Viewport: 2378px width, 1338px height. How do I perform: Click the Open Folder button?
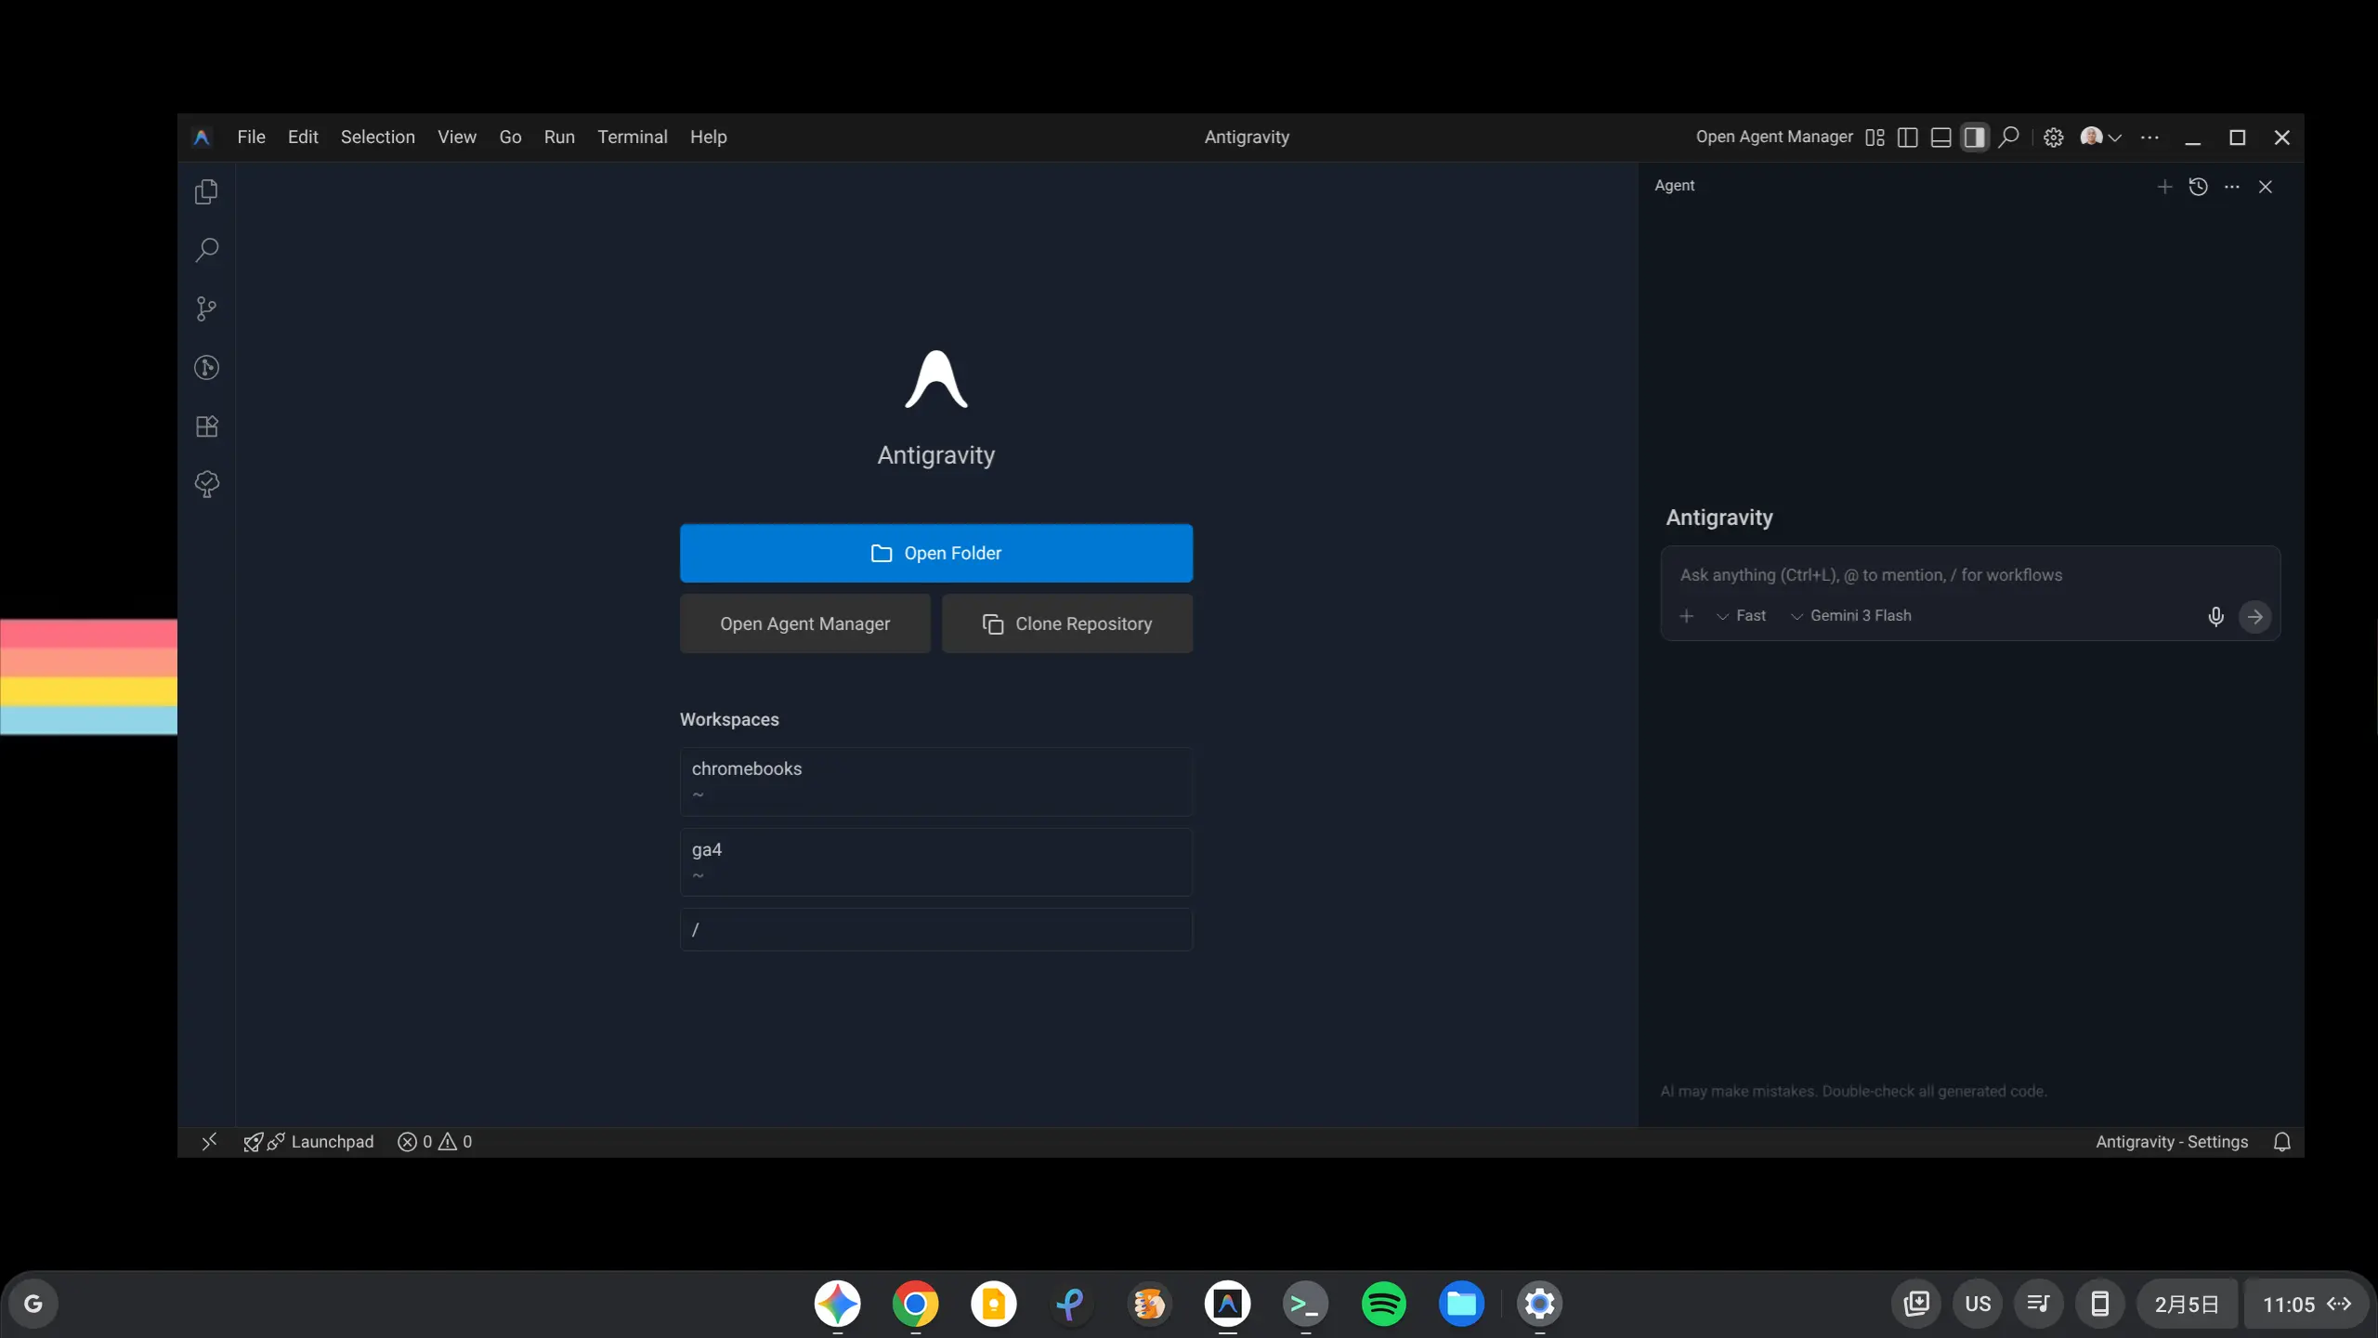point(935,553)
